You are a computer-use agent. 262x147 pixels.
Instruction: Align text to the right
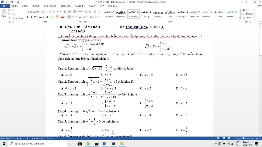76,17
